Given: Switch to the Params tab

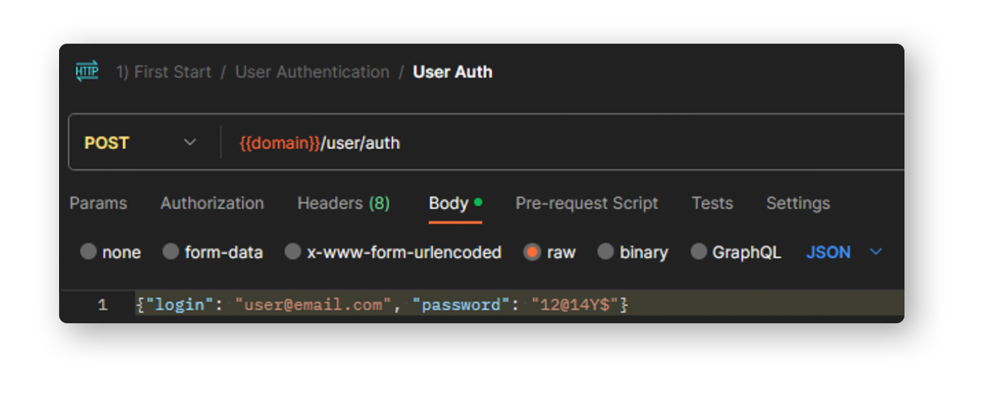Looking at the screenshot, I should pyautogui.click(x=98, y=203).
